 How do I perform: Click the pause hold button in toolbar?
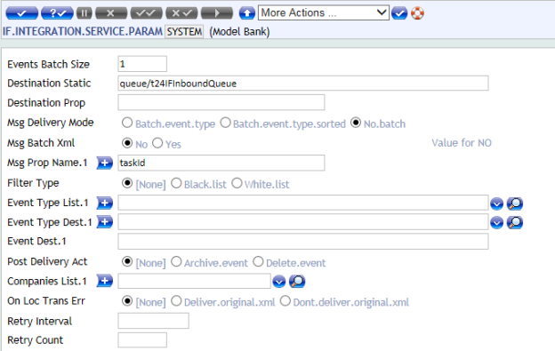coord(84,13)
